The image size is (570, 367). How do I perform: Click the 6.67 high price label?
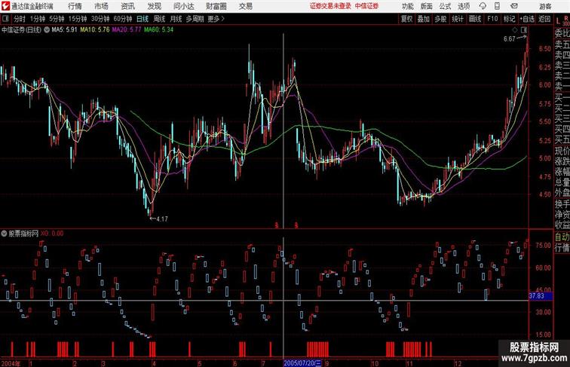pyautogui.click(x=509, y=39)
